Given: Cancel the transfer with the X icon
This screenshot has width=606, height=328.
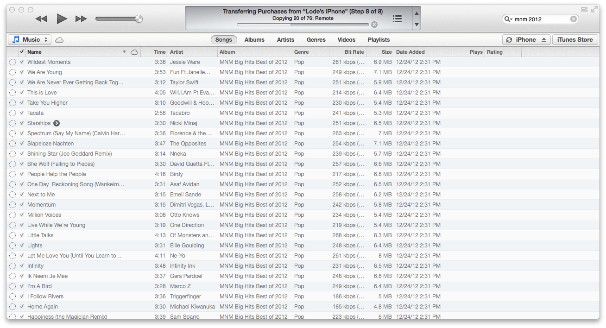Looking at the screenshot, I should click(x=374, y=25).
